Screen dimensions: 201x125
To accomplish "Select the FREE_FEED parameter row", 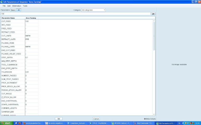I will (x=20, y=29).
